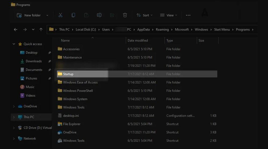Go back with the left arrow
268x149 pixels.
[16, 30]
